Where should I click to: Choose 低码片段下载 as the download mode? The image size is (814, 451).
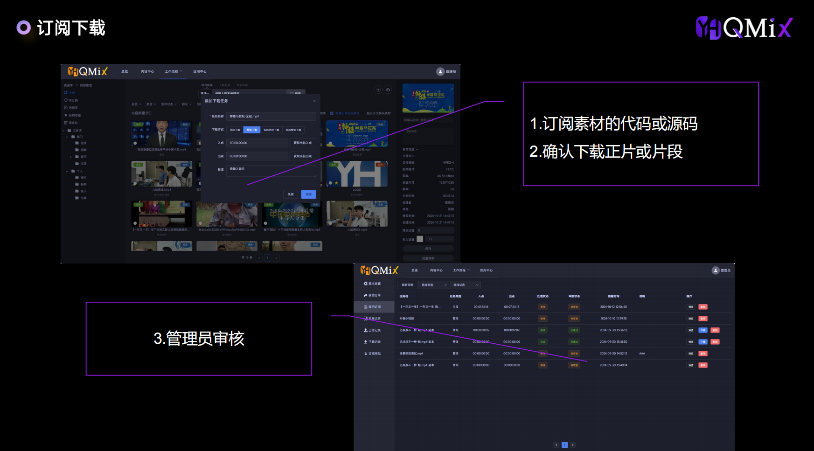271,130
